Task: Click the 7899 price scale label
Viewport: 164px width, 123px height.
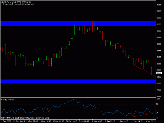Action: (159, 97)
